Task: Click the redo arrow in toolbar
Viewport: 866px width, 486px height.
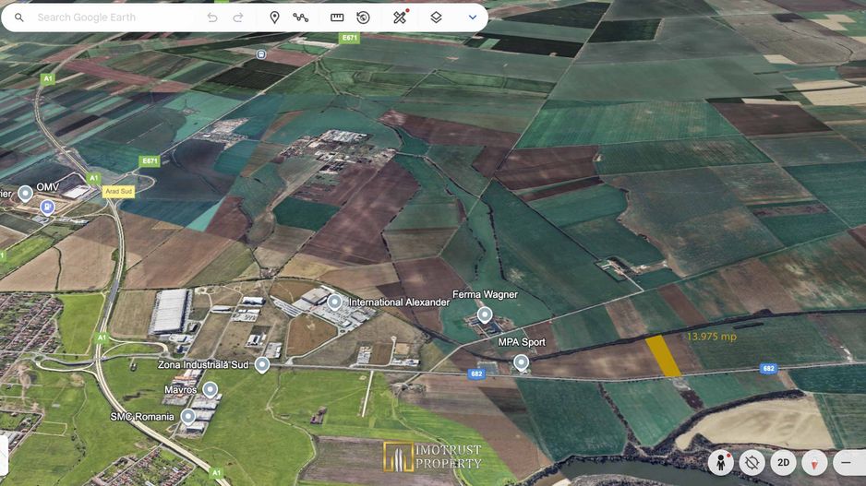Action: (238, 18)
